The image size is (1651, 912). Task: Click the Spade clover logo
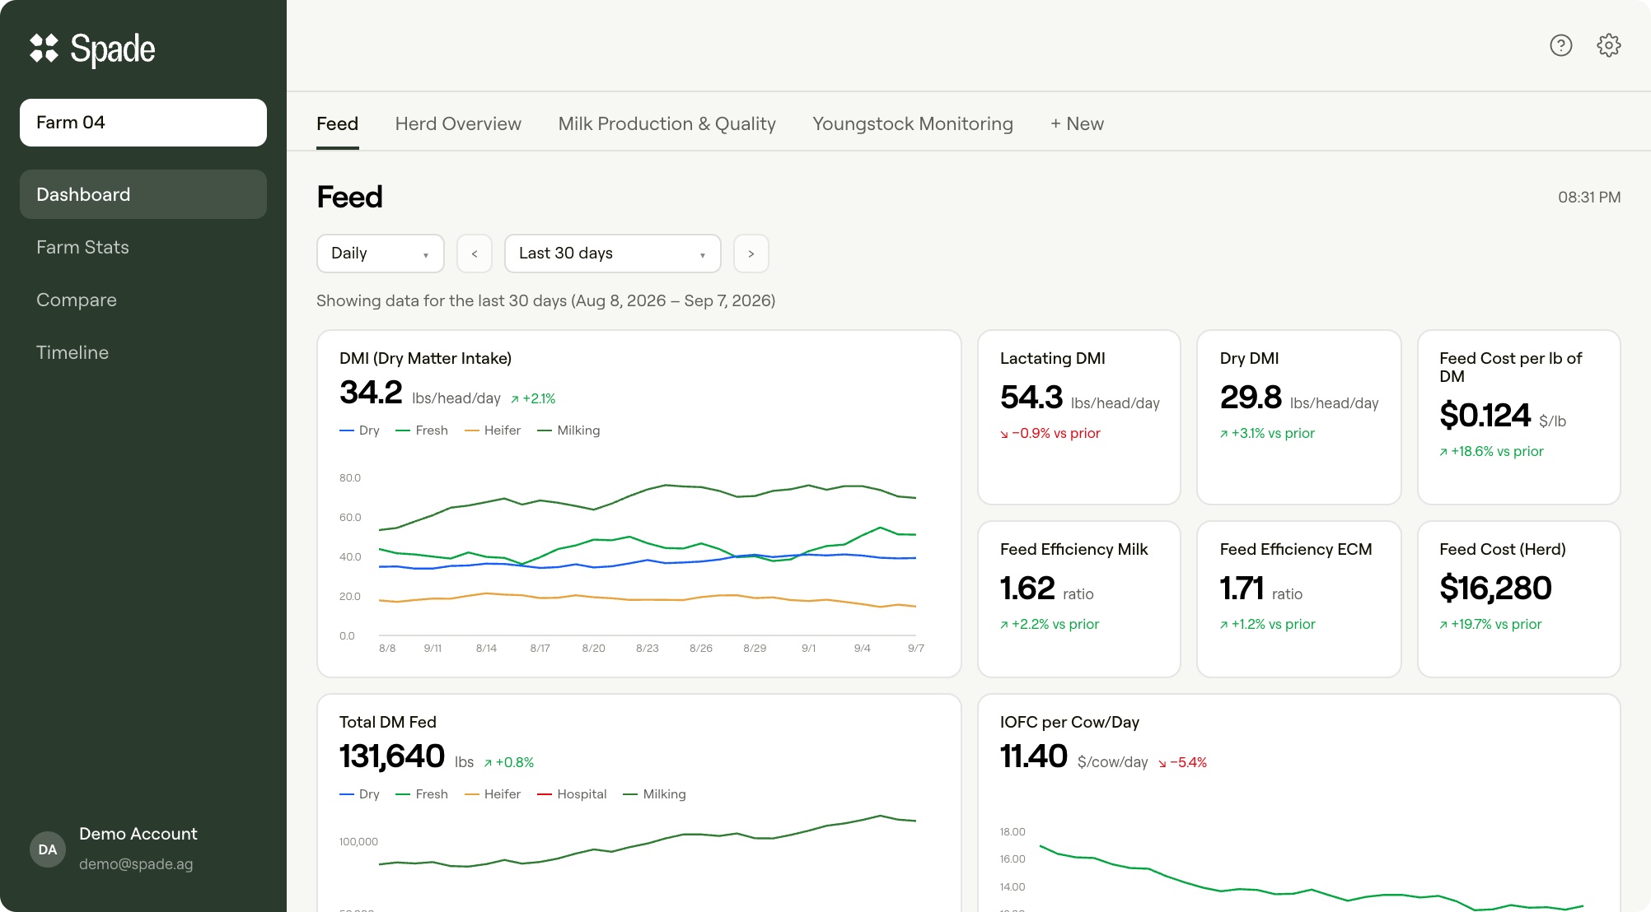(44, 49)
